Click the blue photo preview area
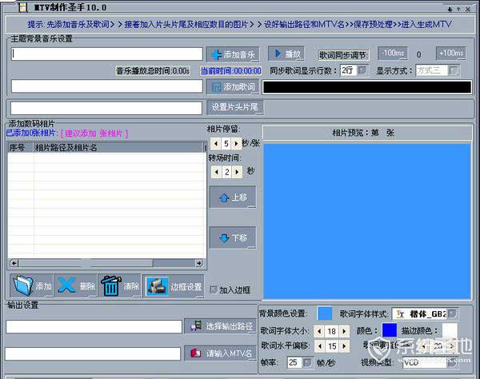The width and height of the screenshot is (480, 379). click(x=367, y=221)
